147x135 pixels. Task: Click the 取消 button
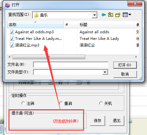point(125,74)
